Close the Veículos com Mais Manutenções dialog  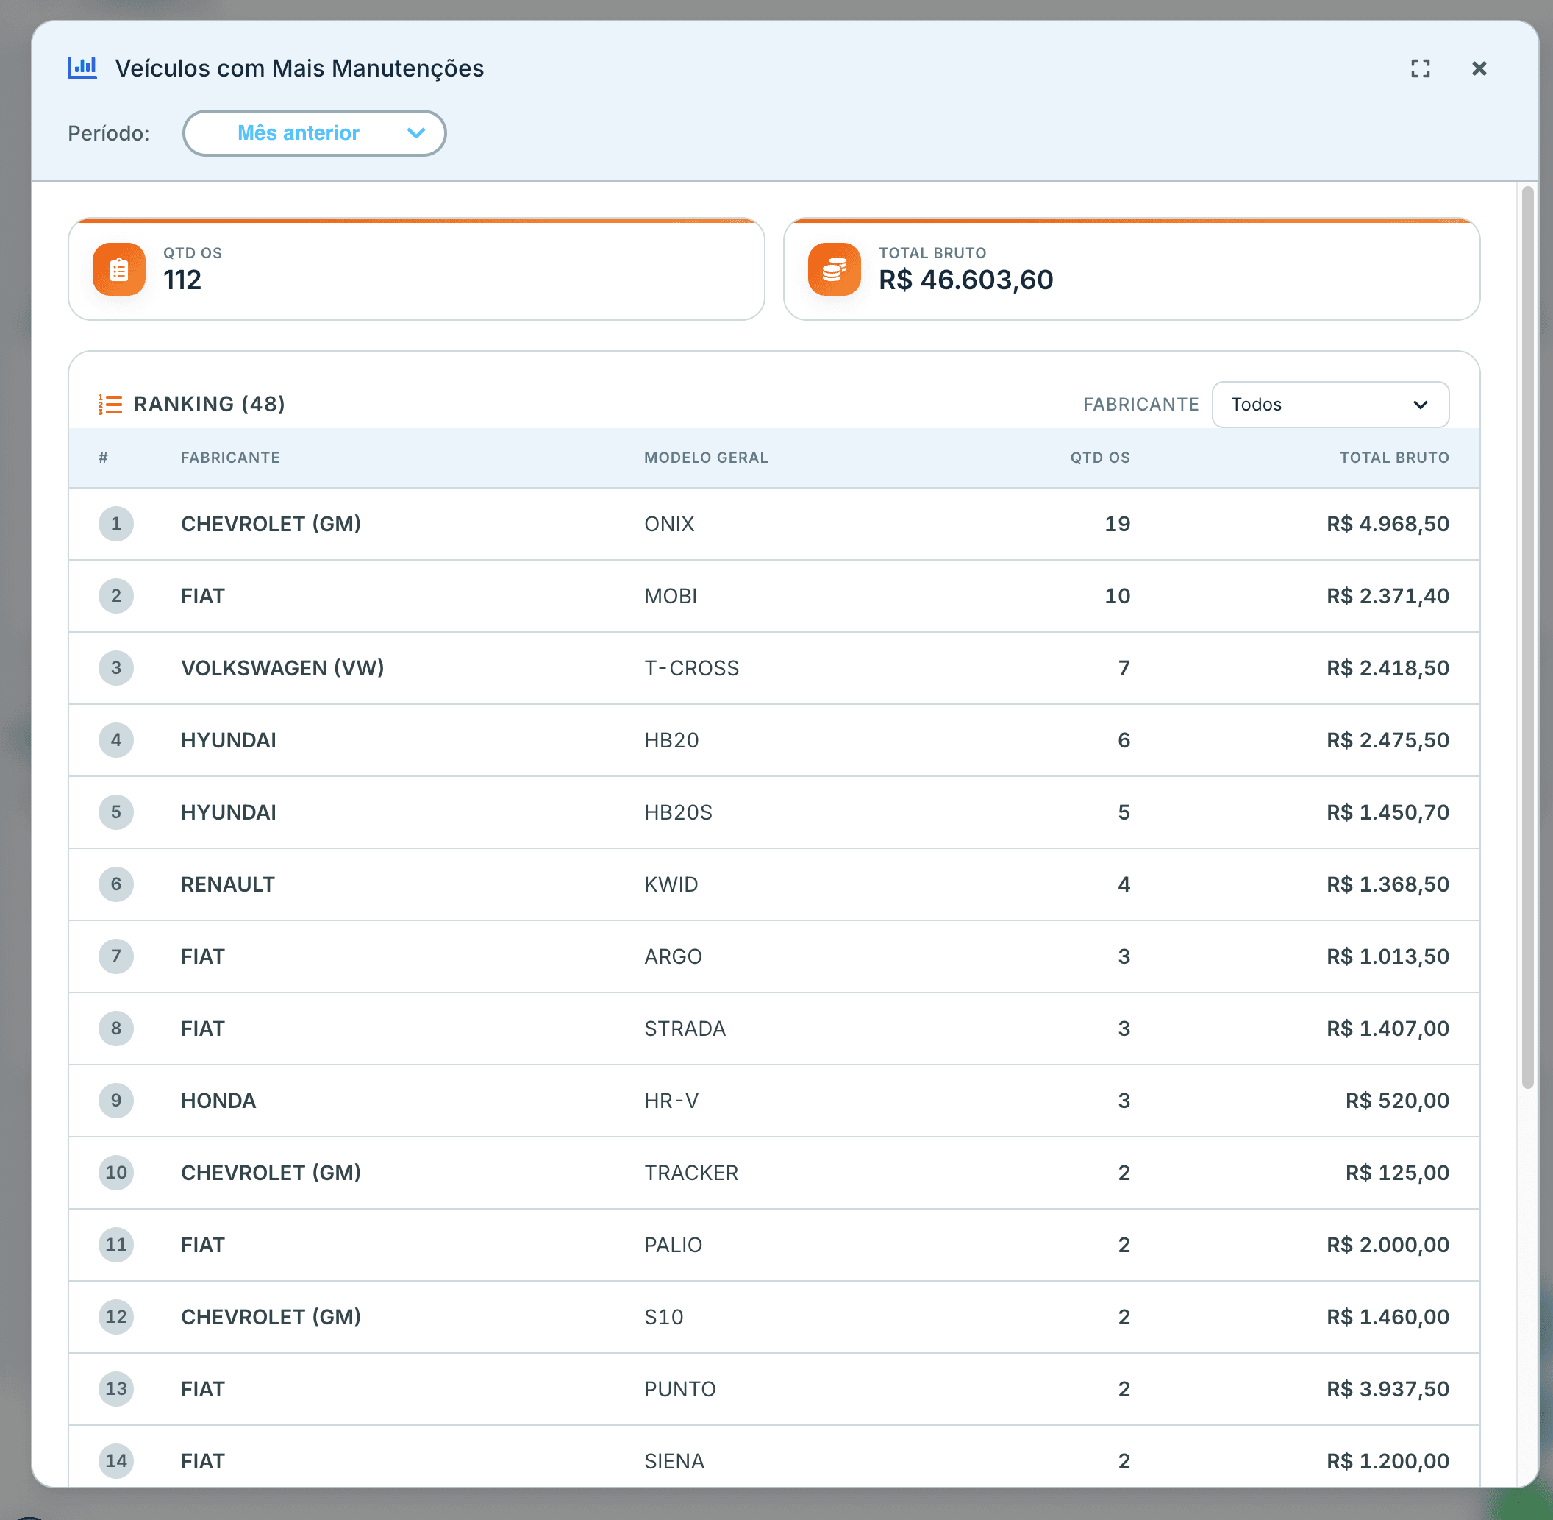(1479, 68)
